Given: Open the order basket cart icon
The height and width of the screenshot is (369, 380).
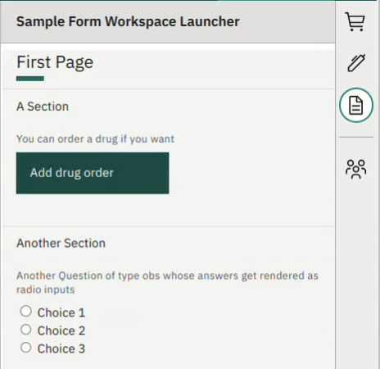Looking at the screenshot, I should point(355,21).
